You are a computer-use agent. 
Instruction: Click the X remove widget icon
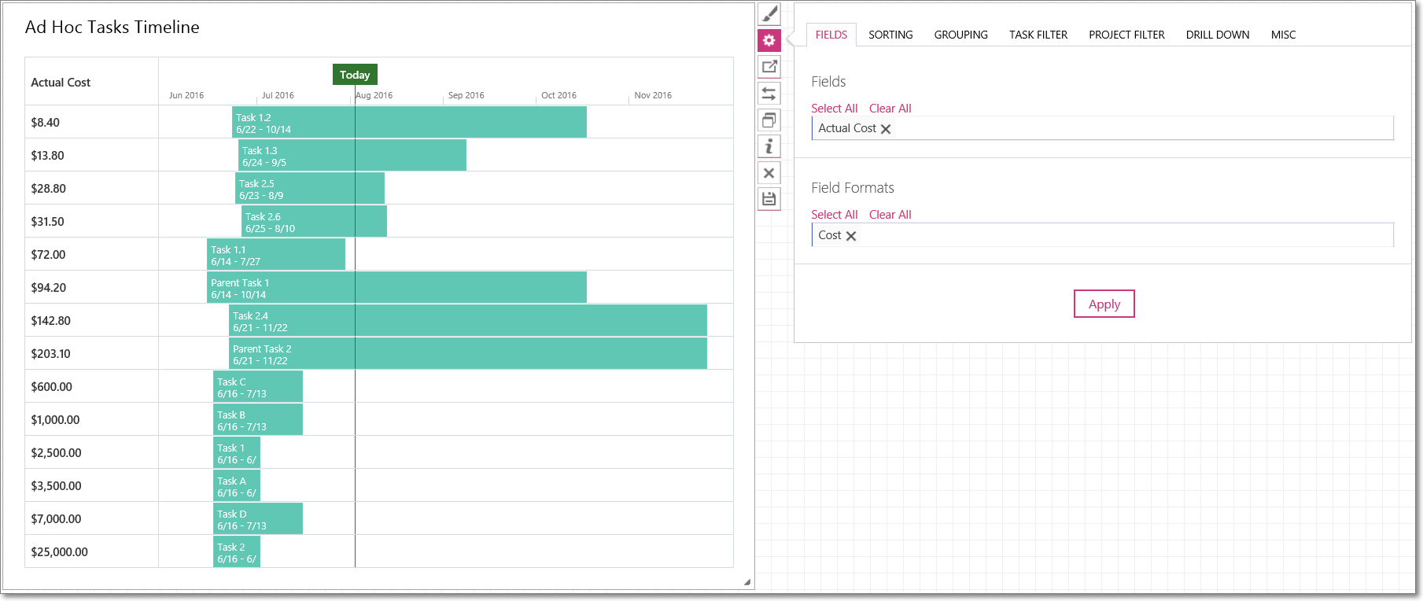coord(769,173)
